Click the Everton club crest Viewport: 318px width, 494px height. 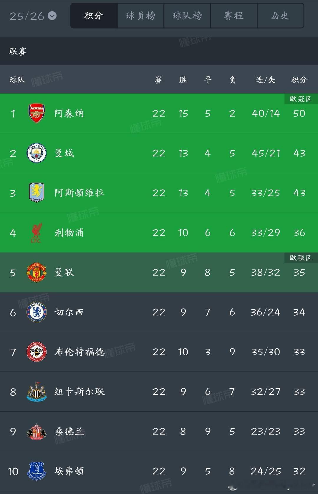click(37, 471)
